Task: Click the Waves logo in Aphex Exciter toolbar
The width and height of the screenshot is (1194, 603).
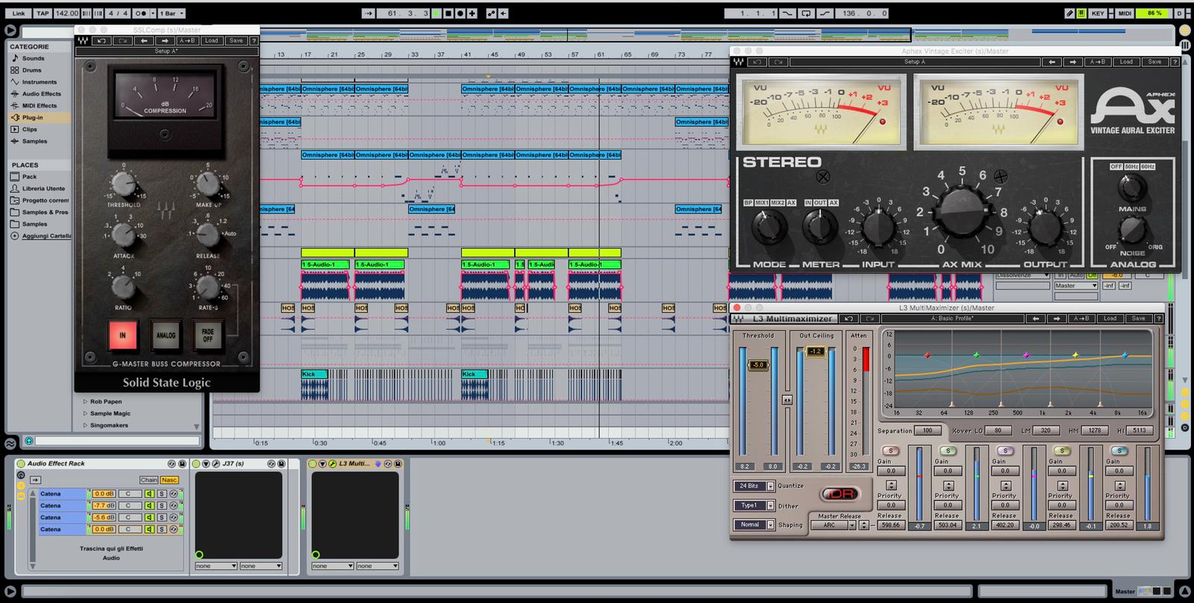Action: [738, 62]
